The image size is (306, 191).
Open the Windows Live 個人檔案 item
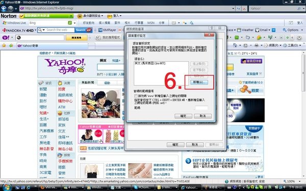(104, 23)
